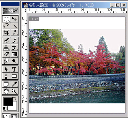
Task: Select the Move tool
Action: [x=14, y=19]
